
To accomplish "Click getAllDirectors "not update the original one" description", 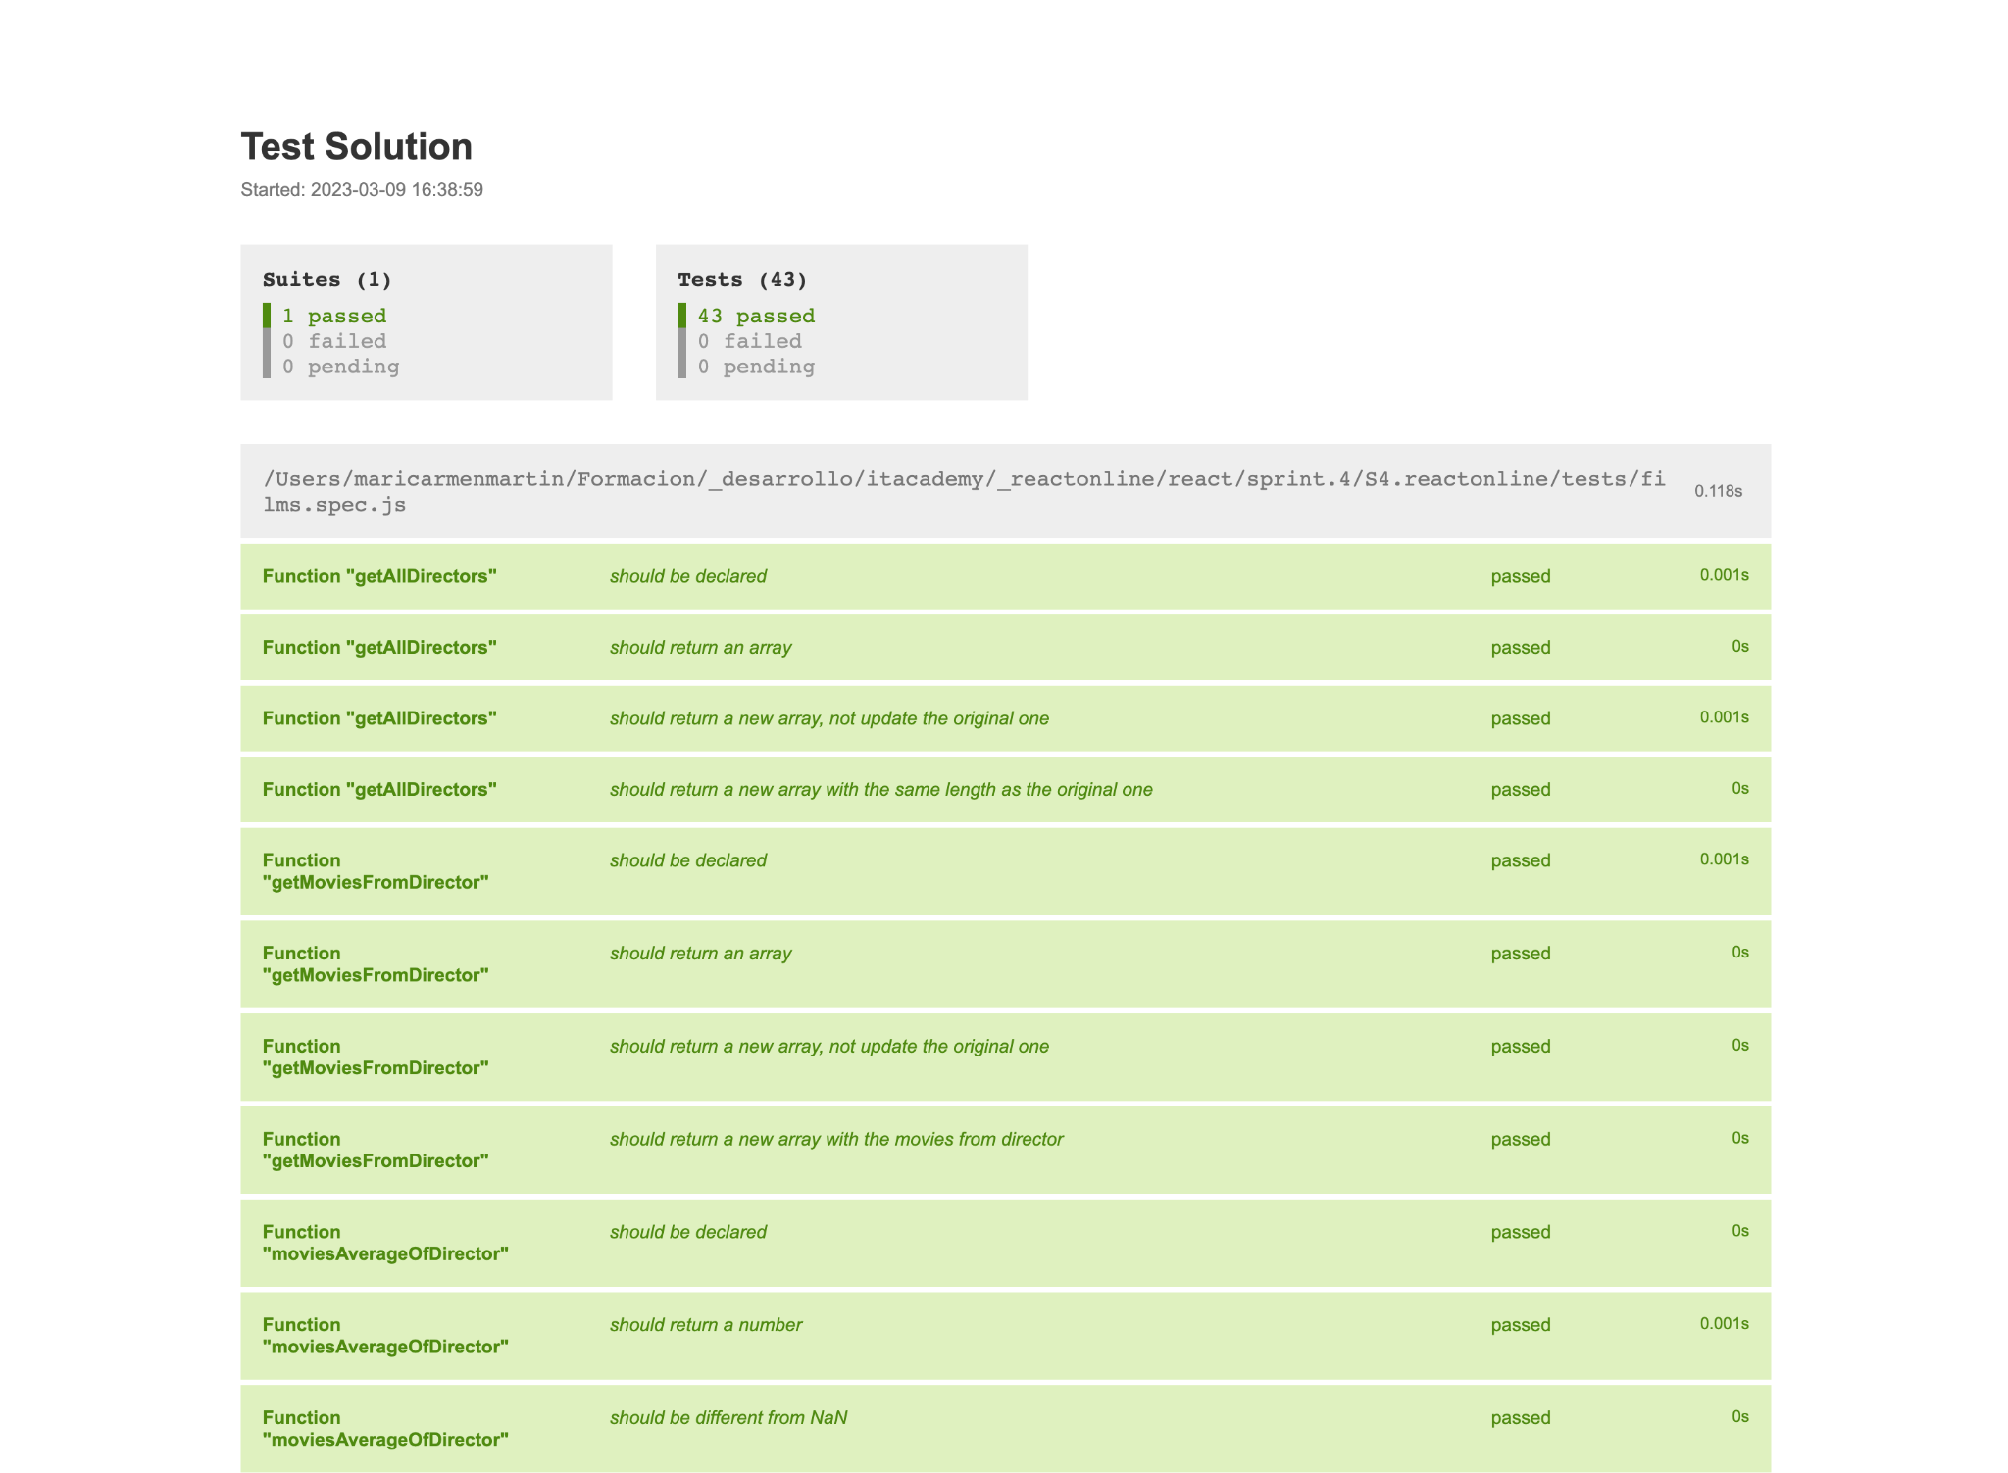I will pos(829,718).
